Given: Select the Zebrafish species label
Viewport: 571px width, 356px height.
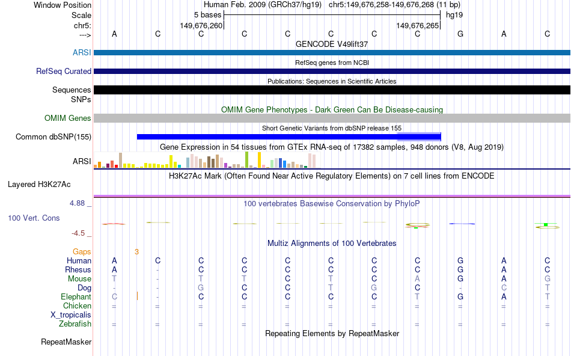Looking at the screenshot, I should pyautogui.click(x=75, y=324).
